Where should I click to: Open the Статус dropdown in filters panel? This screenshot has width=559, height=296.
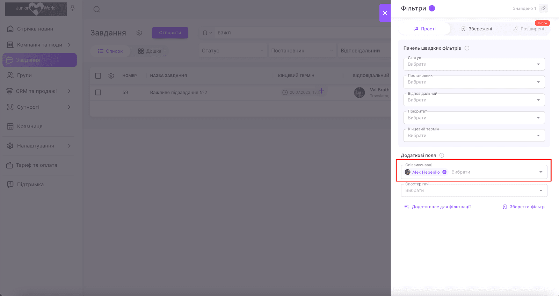tap(474, 64)
